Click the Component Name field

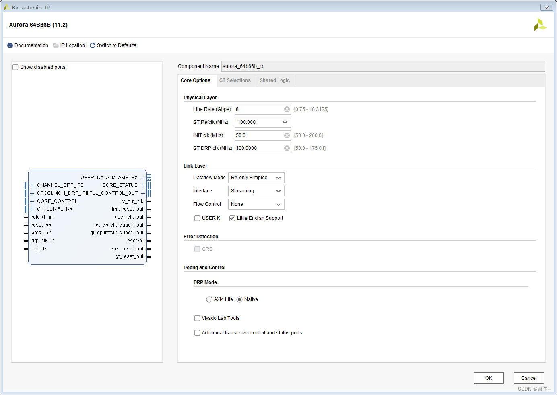click(x=383, y=66)
